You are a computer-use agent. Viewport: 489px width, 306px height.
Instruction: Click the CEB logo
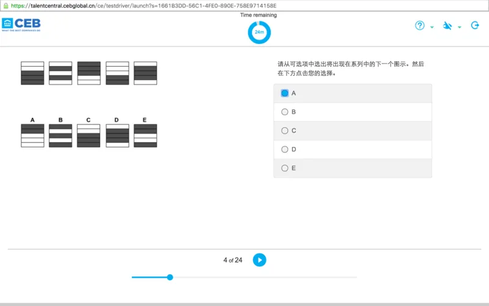click(x=21, y=24)
